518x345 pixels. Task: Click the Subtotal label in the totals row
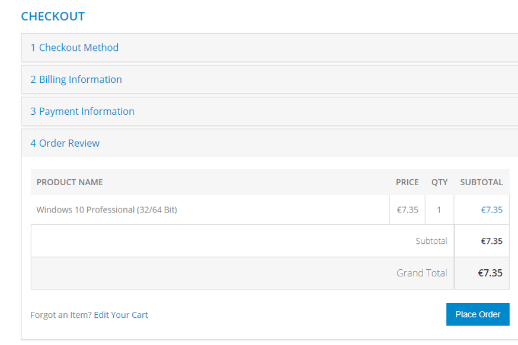[431, 241]
